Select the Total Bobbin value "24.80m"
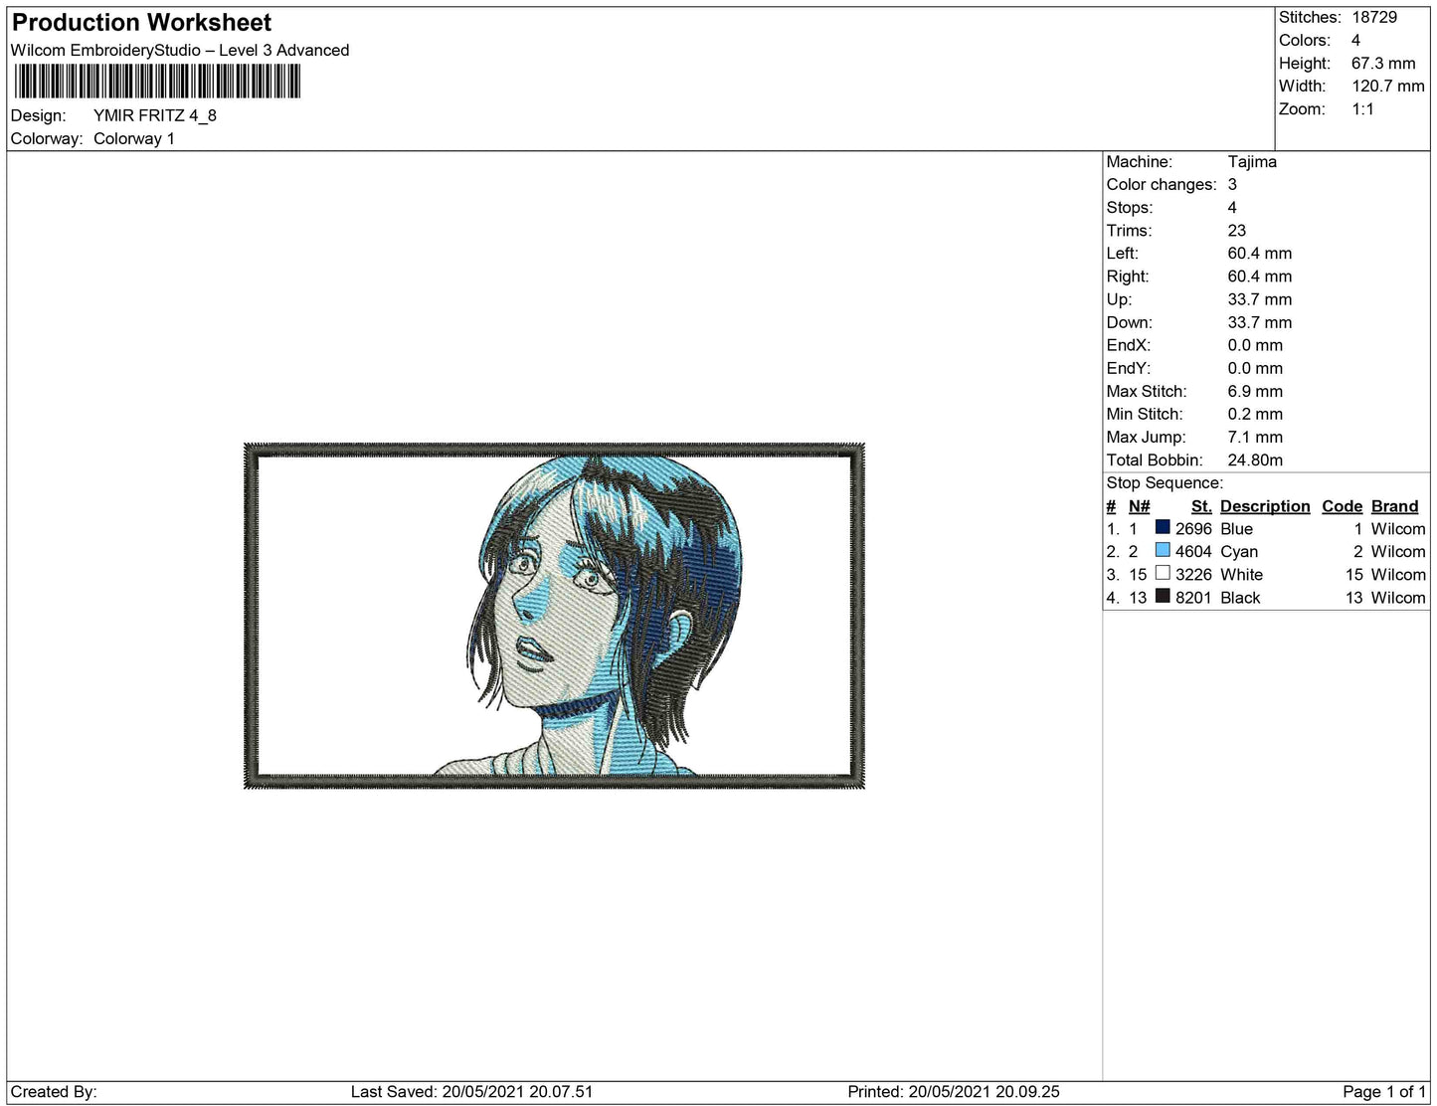The image size is (1437, 1106). coord(1255,460)
